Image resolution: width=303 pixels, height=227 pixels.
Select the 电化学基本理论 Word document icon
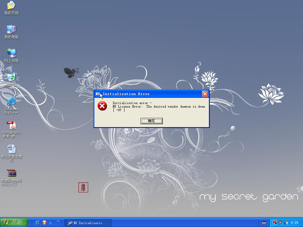(x=11, y=153)
